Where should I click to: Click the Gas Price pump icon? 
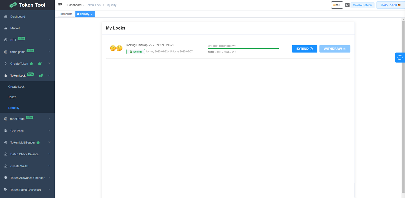pyautogui.click(x=6, y=131)
